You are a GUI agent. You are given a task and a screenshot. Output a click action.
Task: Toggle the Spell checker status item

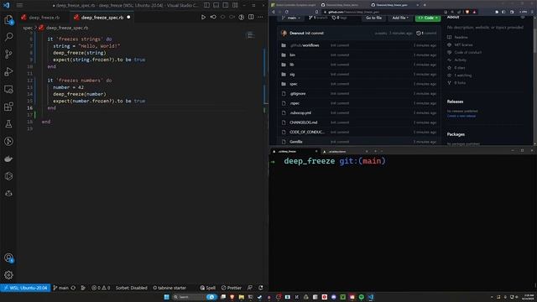[x=208, y=288]
